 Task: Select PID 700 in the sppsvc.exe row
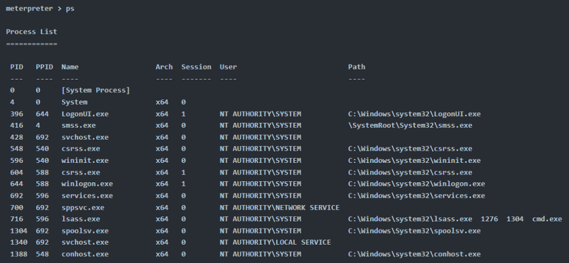click(17, 207)
